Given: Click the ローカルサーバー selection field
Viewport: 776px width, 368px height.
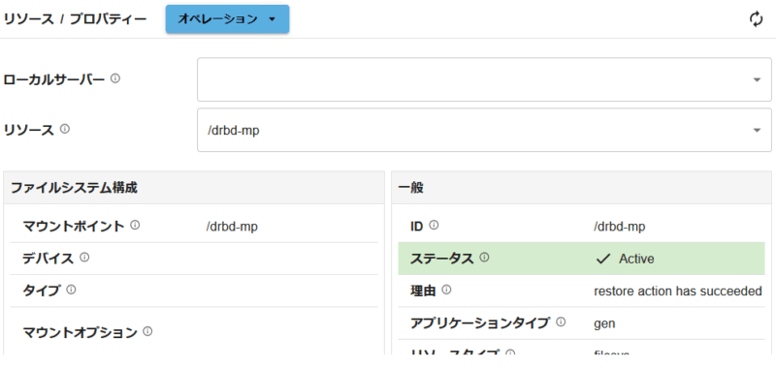Looking at the screenshot, I should [484, 79].
